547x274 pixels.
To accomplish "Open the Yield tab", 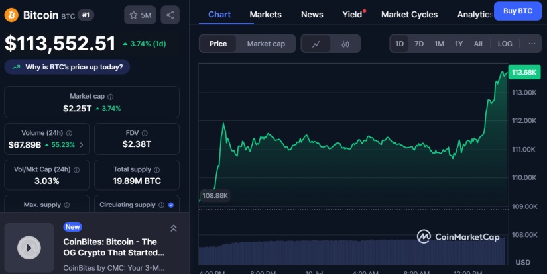I will pos(352,15).
